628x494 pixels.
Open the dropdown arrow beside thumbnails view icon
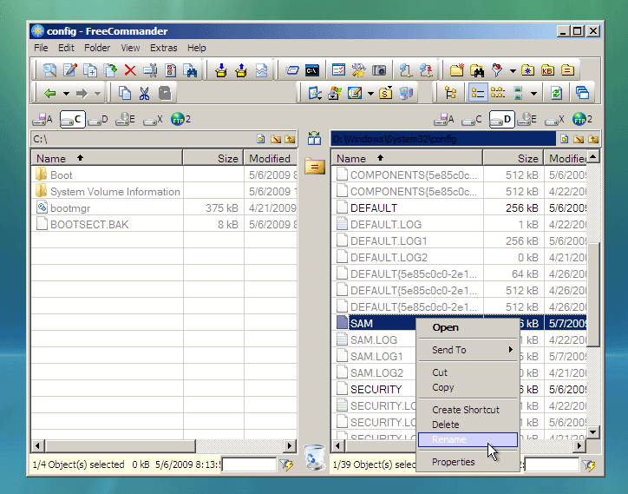click(x=533, y=94)
